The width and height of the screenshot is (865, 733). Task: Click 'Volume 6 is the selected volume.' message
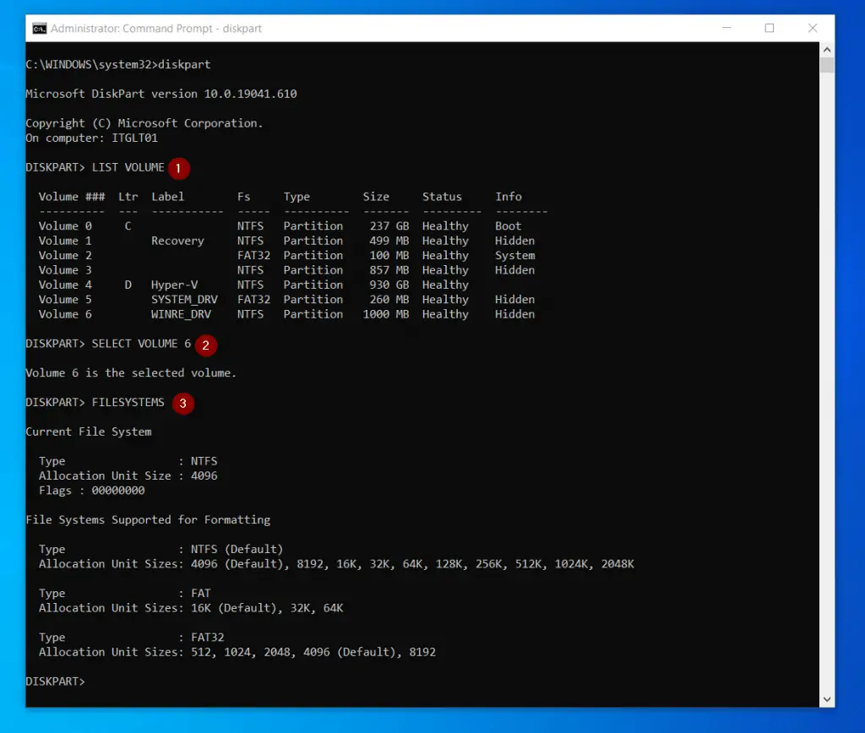(x=131, y=373)
